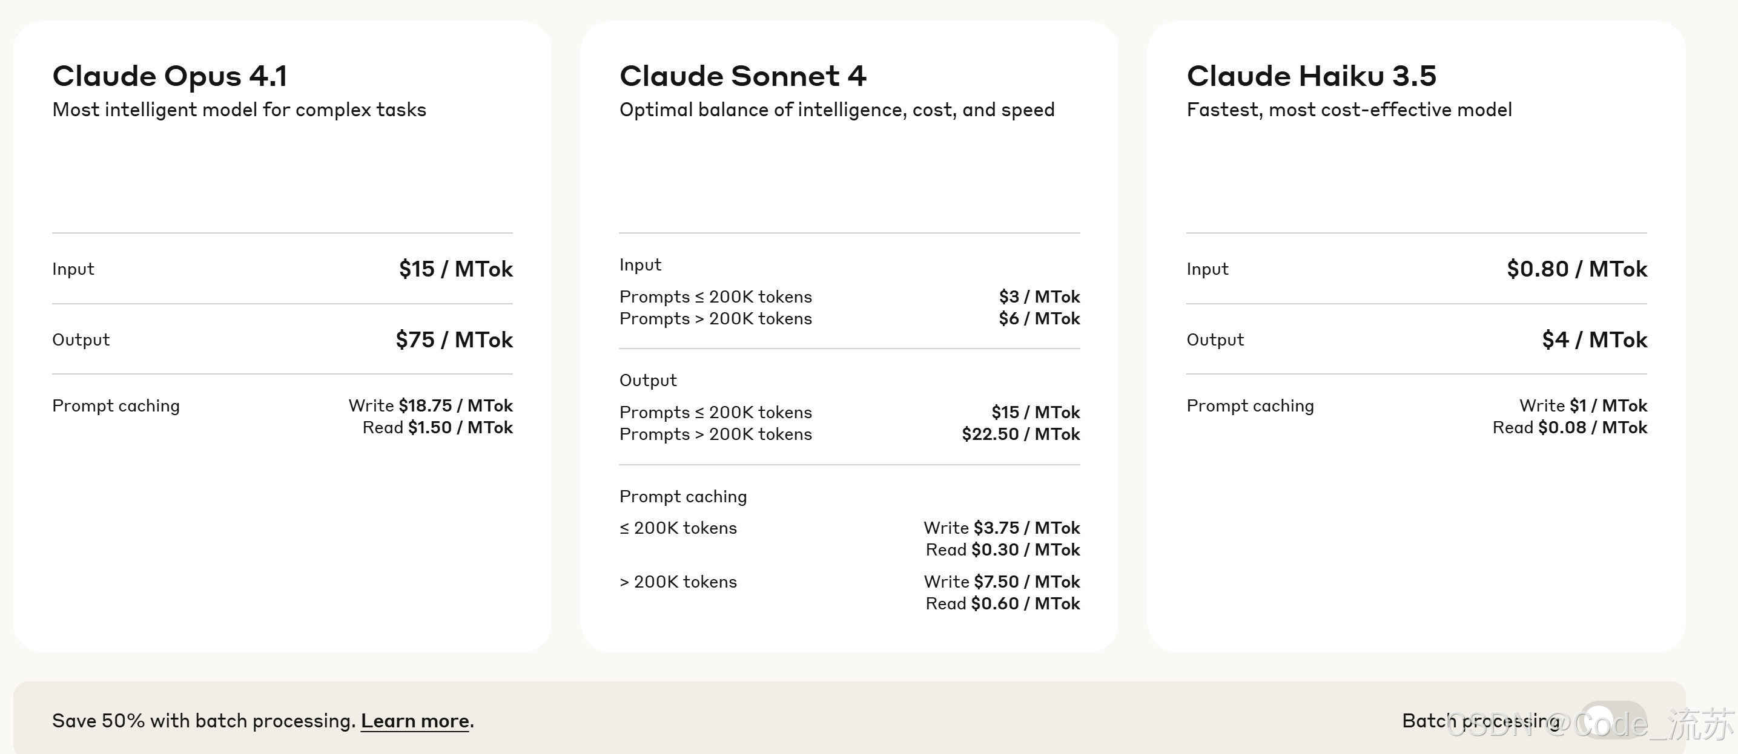
Task: Click the $75 / MTok output price
Action: tap(455, 339)
